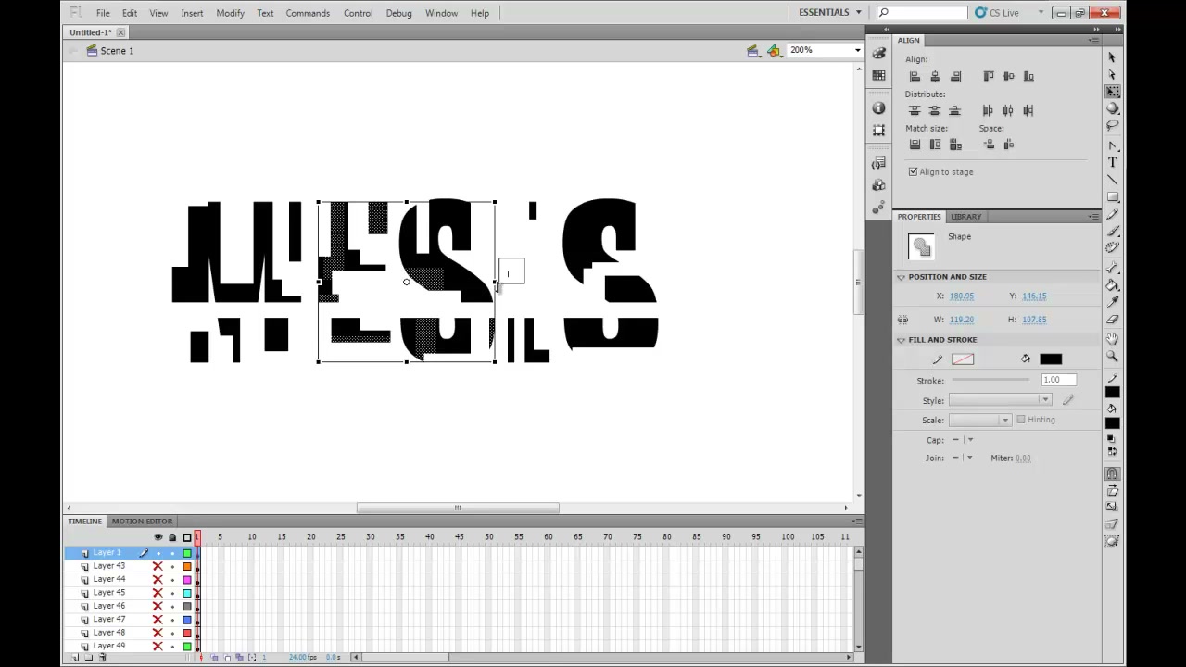Select the Eyedropper tool

[x=1112, y=302]
